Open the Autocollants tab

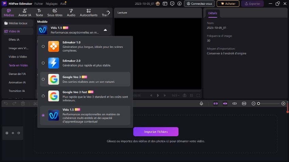pyautogui.click(x=88, y=13)
